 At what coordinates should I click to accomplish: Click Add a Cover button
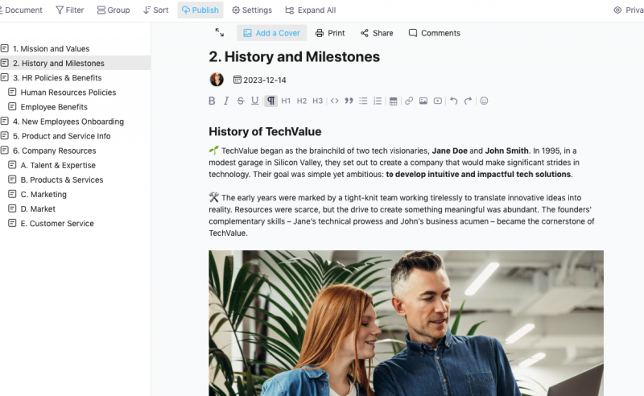click(271, 33)
